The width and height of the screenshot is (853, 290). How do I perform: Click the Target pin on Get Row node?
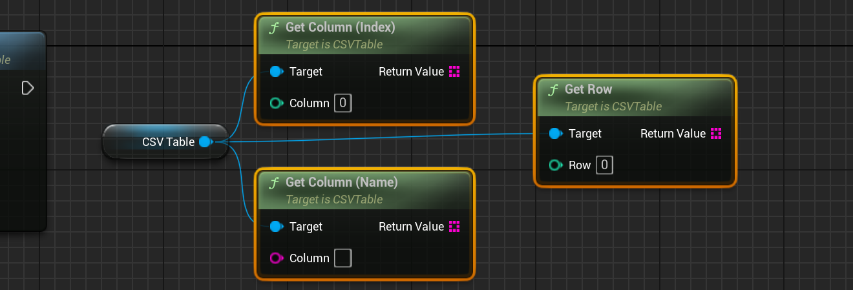(x=555, y=134)
